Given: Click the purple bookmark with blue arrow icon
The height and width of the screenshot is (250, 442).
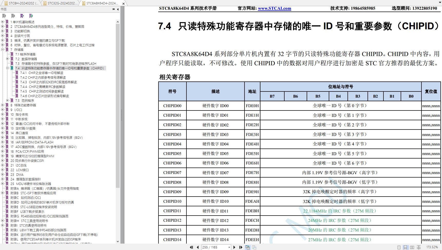Looking at the screenshot, I should tap(22, 16).
